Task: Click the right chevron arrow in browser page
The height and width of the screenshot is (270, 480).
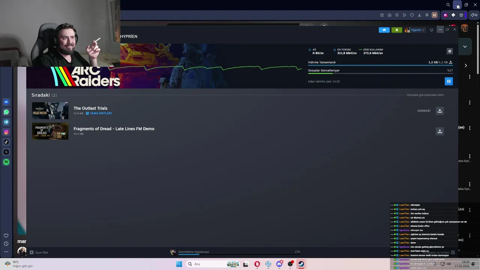Action: pos(466,66)
